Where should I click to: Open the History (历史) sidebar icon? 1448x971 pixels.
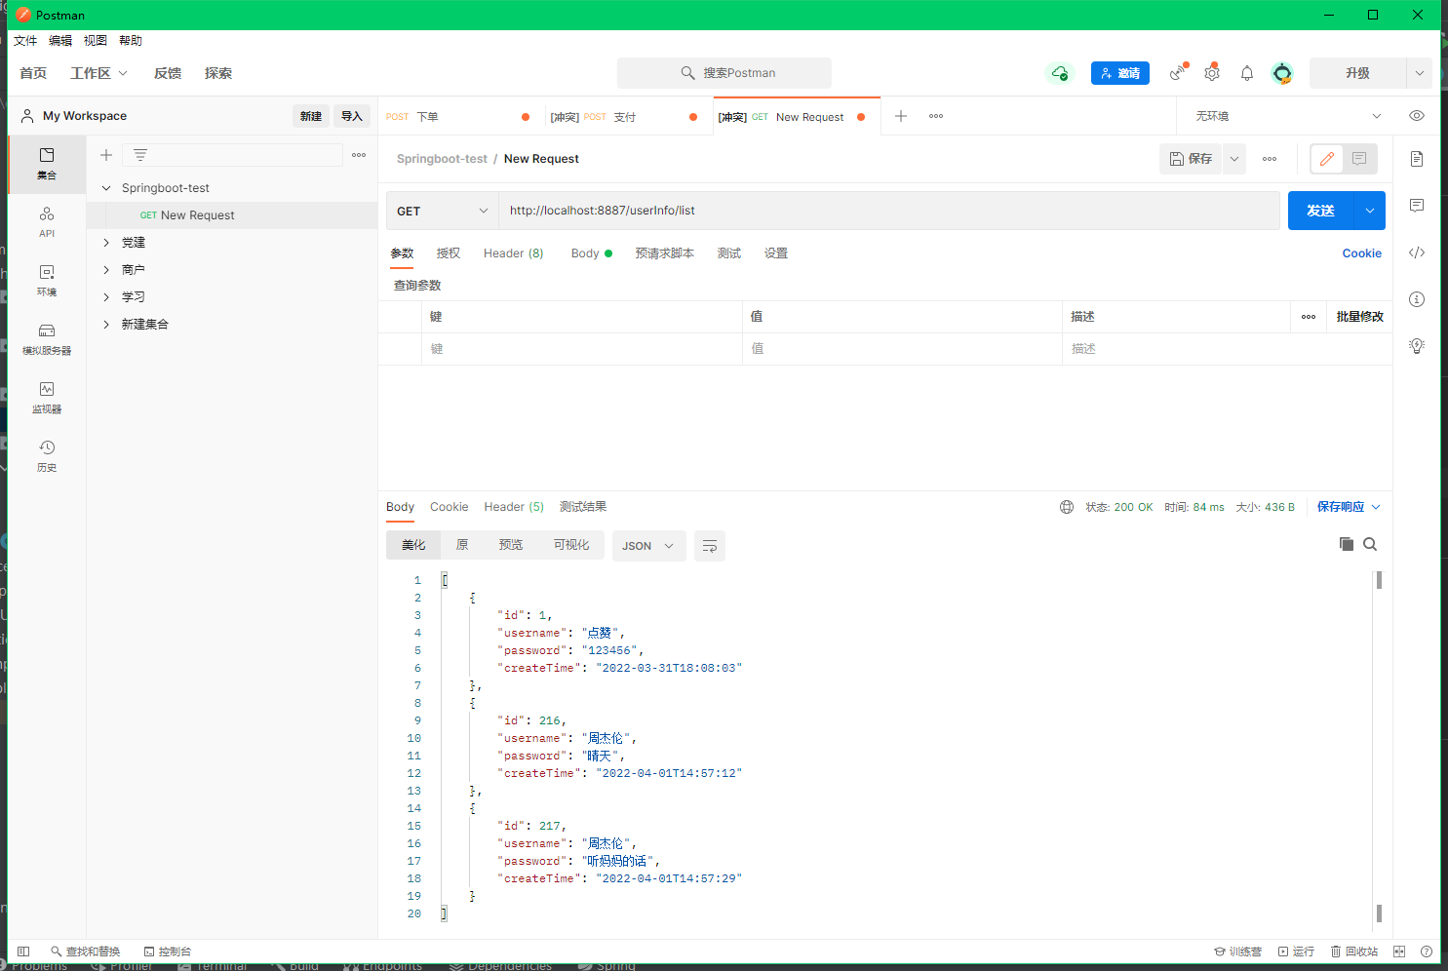point(47,455)
